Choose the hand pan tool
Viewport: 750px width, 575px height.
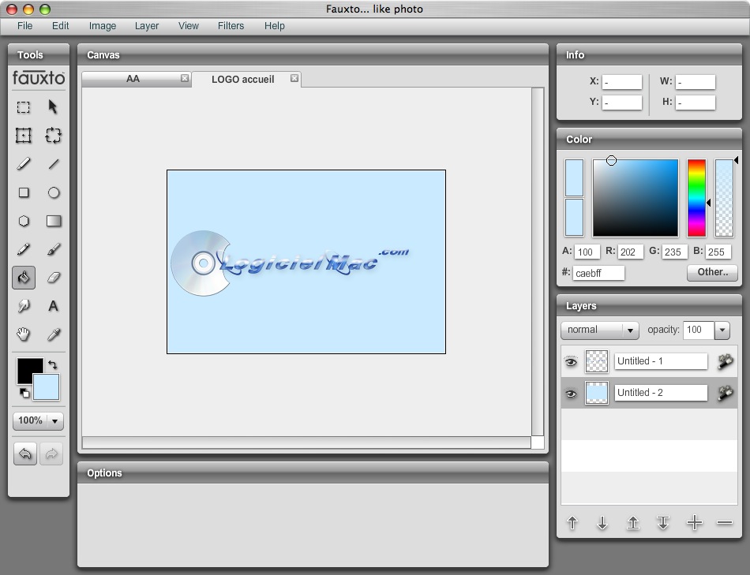(24, 334)
